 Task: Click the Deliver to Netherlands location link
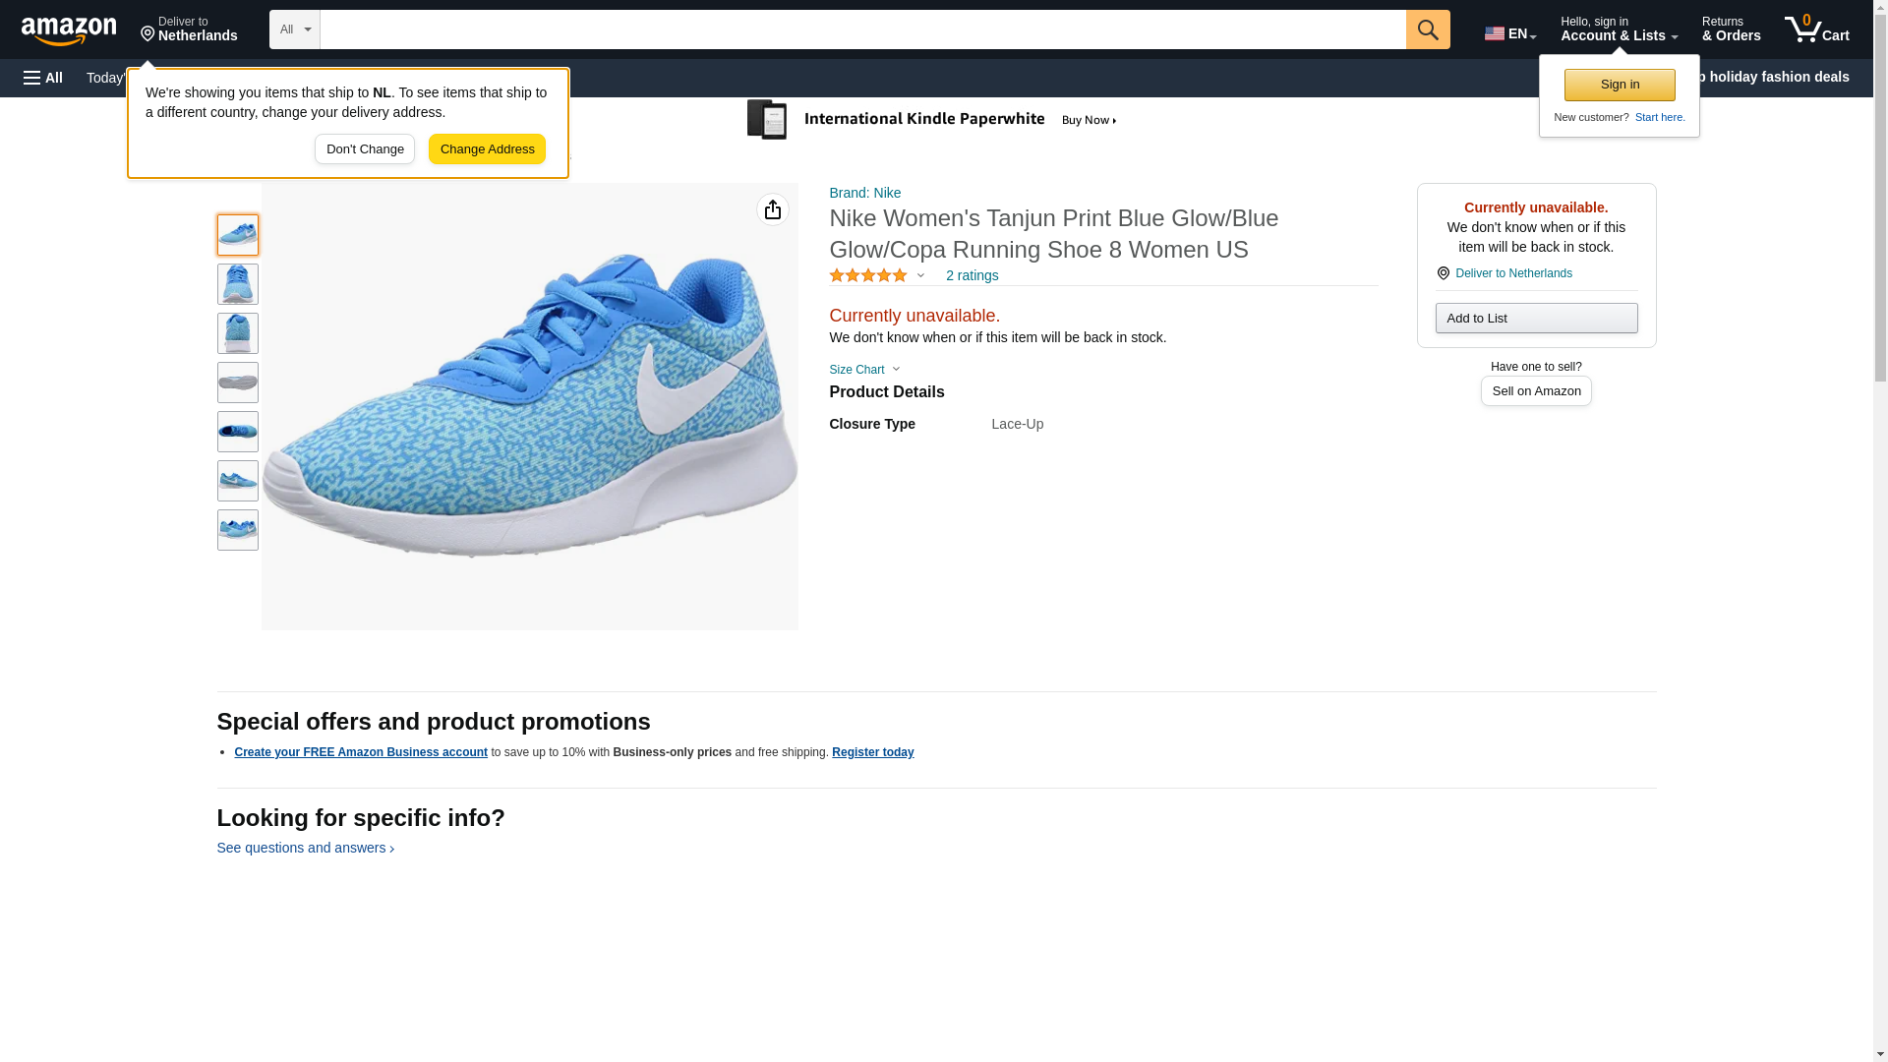pos(1512,273)
